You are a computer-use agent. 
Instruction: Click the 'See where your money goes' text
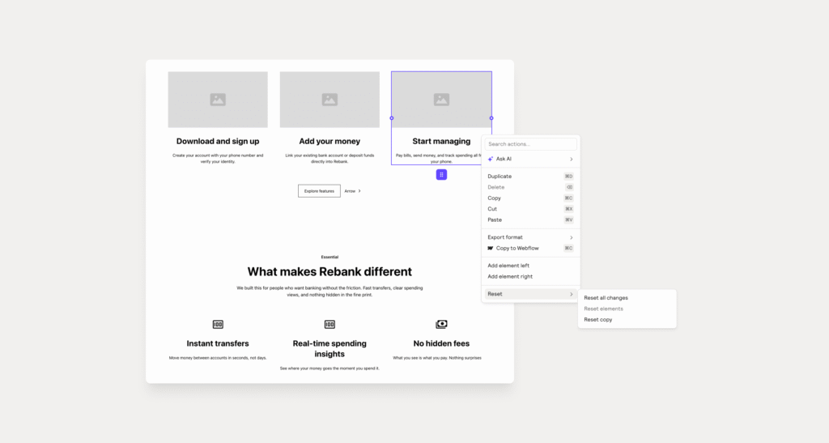[x=329, y=368]
